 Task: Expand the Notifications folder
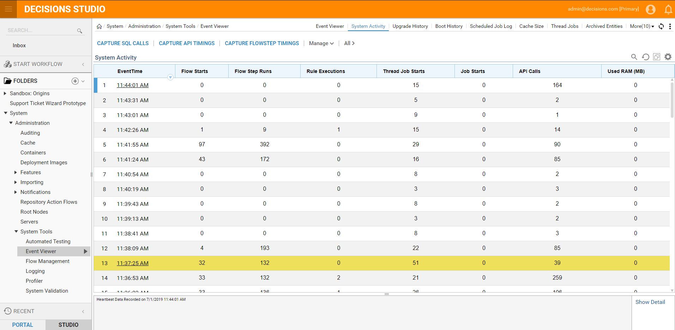16,192
